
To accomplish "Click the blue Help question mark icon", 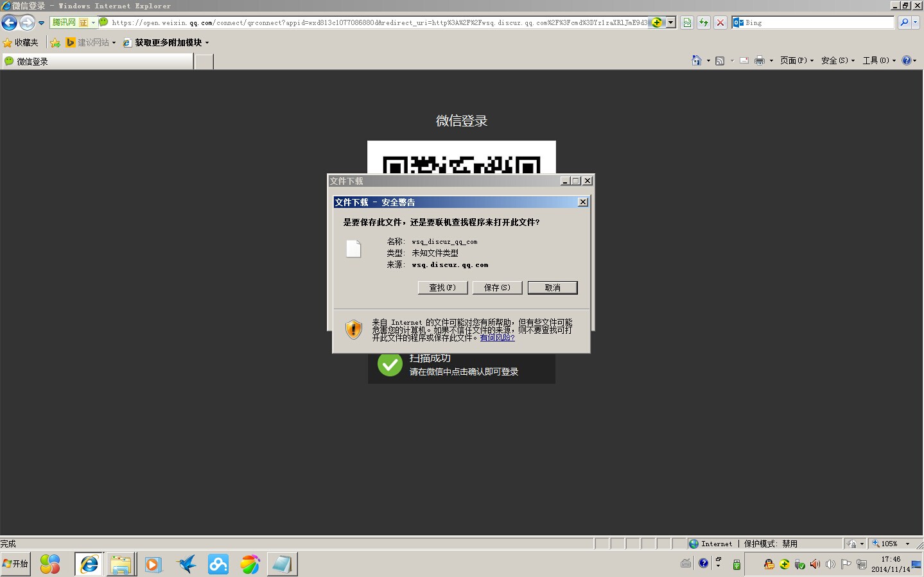I will (907, 60).
